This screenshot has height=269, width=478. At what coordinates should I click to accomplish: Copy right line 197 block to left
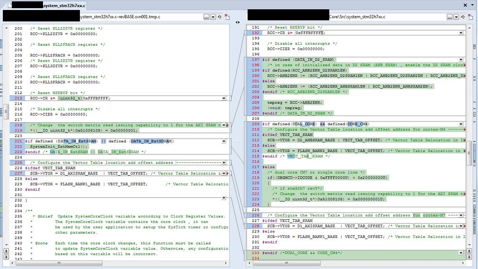461,60
